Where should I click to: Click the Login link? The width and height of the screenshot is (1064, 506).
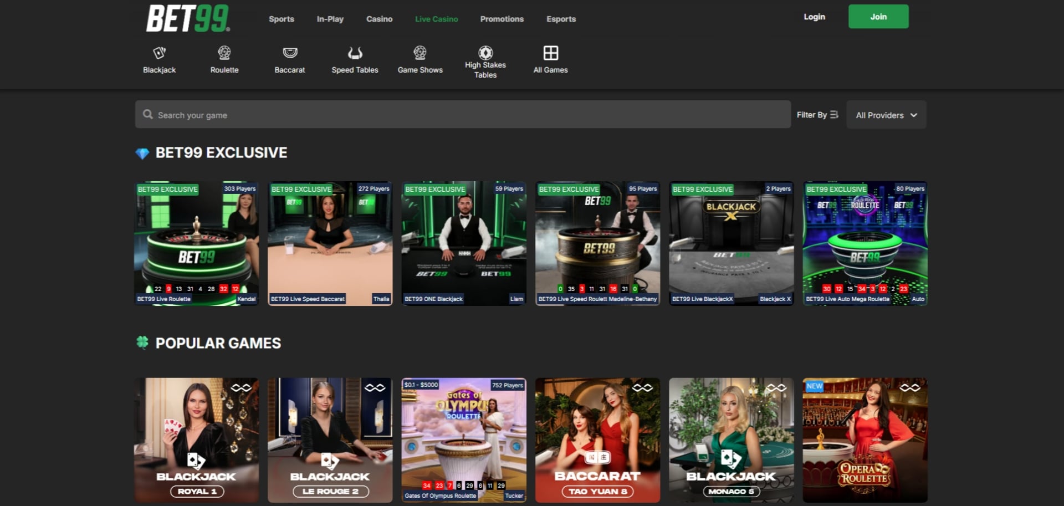[x=815, y=17]
